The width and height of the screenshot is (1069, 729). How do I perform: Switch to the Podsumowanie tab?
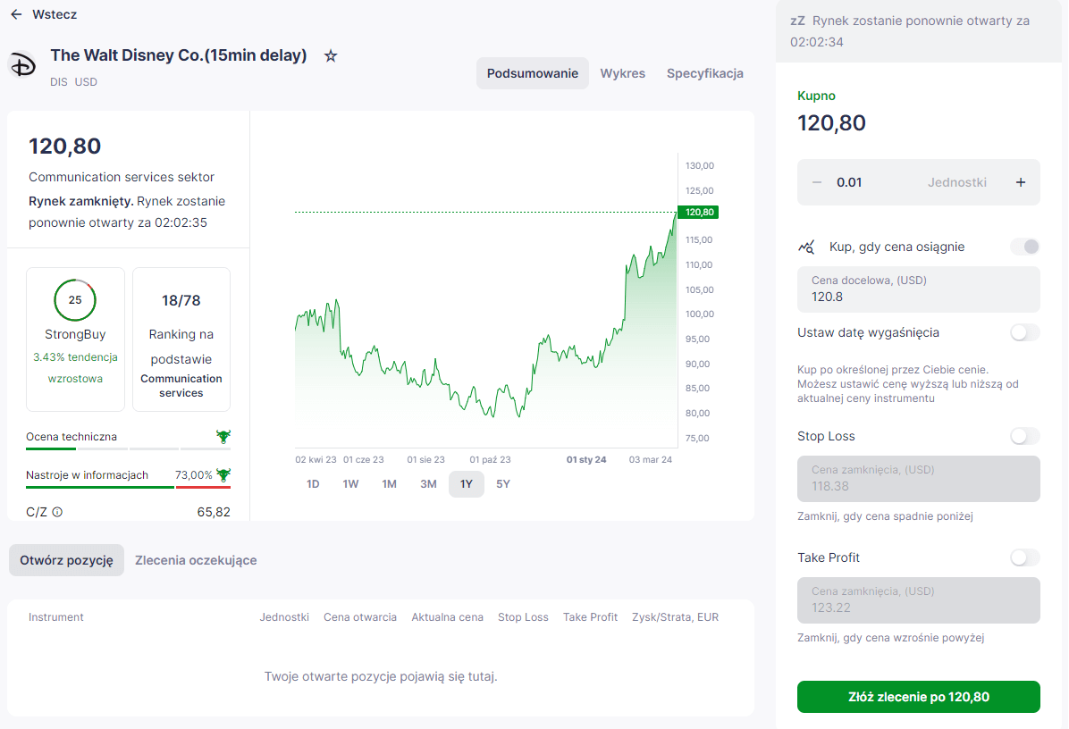pos(533,73)
